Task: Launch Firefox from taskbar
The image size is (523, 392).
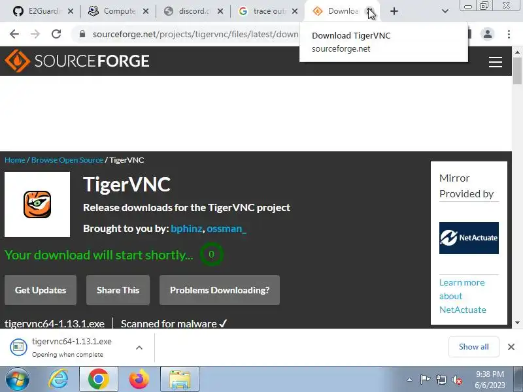Action: coord(139,379)
